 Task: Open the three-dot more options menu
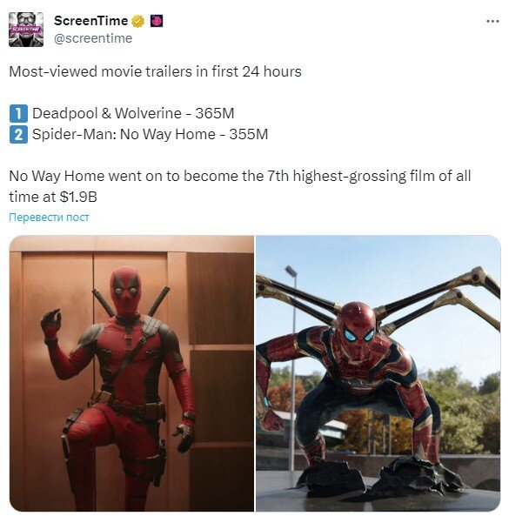[x=492, y=22]
